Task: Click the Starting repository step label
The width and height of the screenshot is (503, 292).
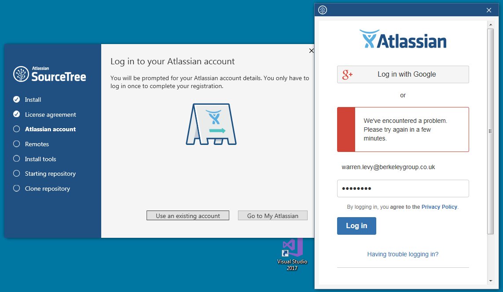Action: pos(50,174)
